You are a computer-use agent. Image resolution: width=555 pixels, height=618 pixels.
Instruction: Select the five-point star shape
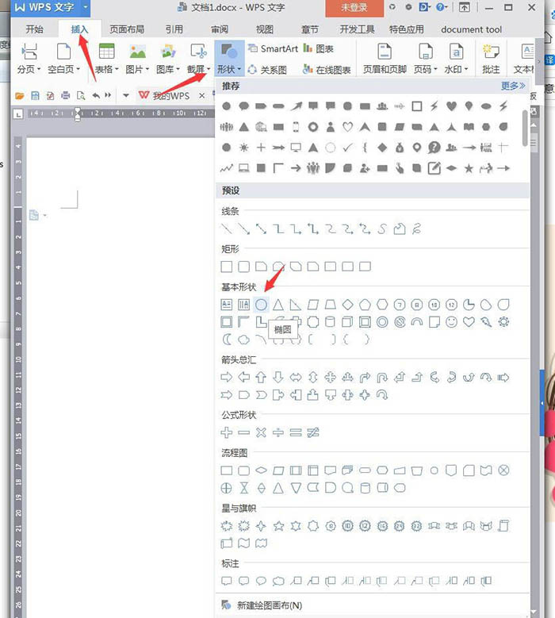[x=278, y=526]
